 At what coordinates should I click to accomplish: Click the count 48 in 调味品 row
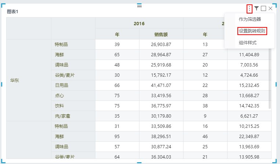pyautogui.click(x=117, y=65)
